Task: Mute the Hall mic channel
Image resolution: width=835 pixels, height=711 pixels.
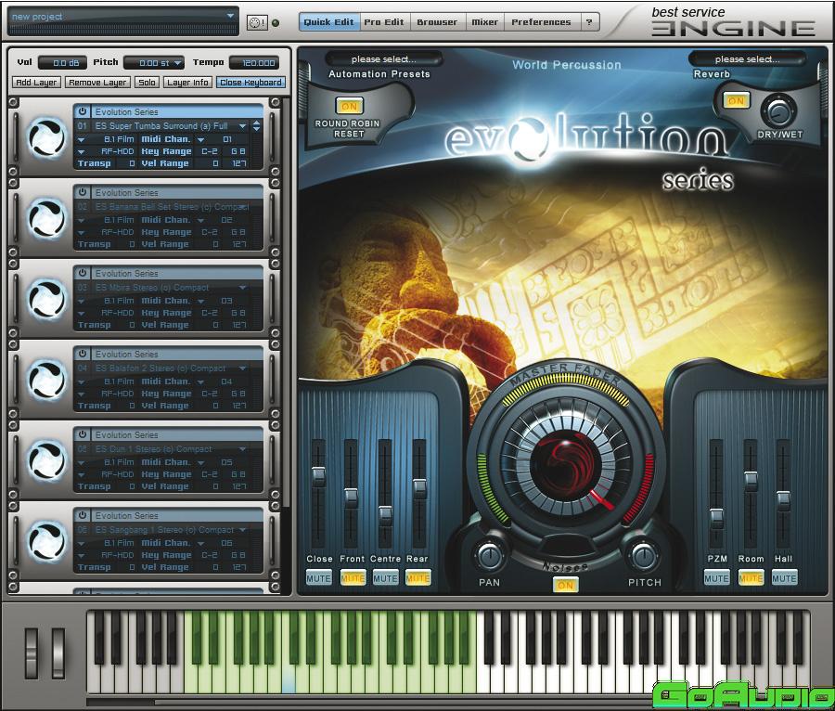Action: (784, 578)
